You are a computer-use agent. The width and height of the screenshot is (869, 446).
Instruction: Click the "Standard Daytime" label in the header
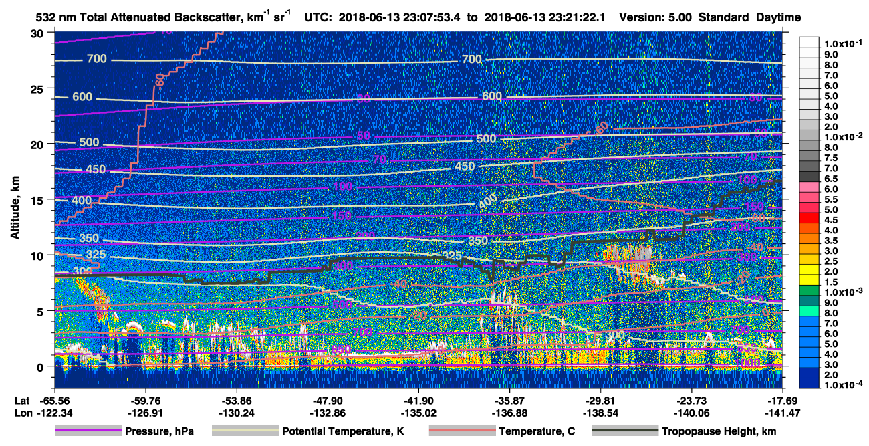coord(751,18)
